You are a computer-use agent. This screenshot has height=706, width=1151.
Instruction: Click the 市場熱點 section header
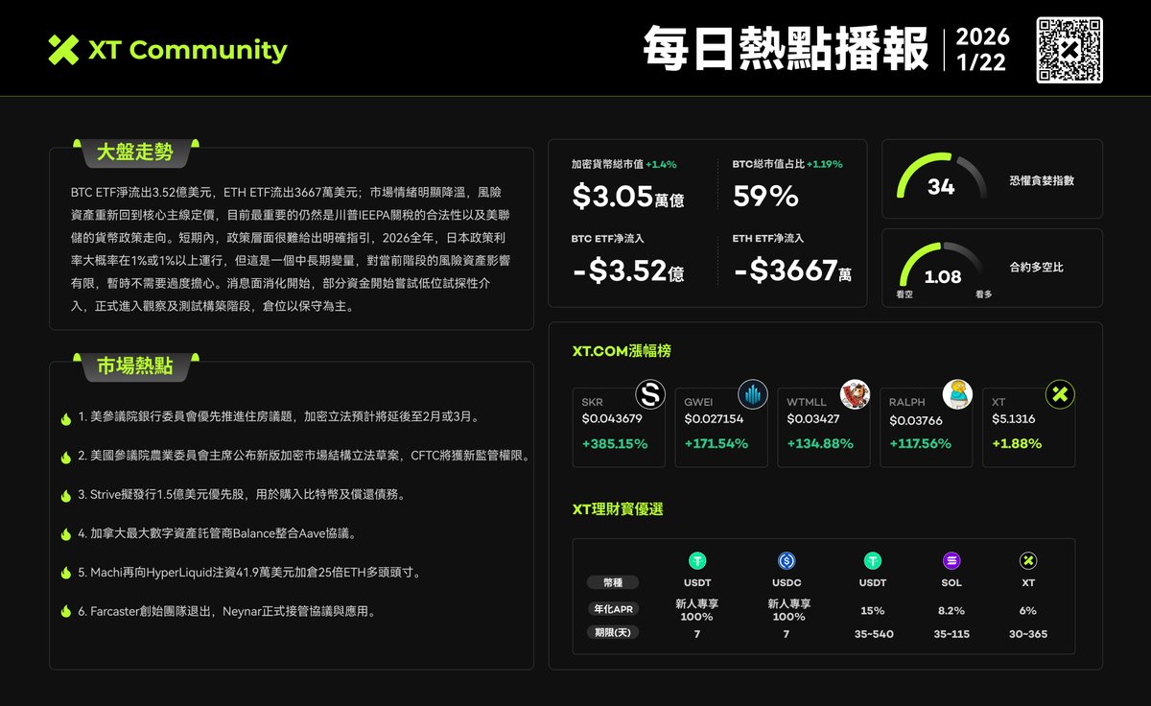point(135,365)
